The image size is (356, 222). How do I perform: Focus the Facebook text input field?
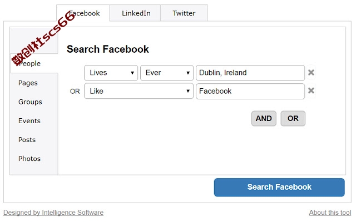250,91
